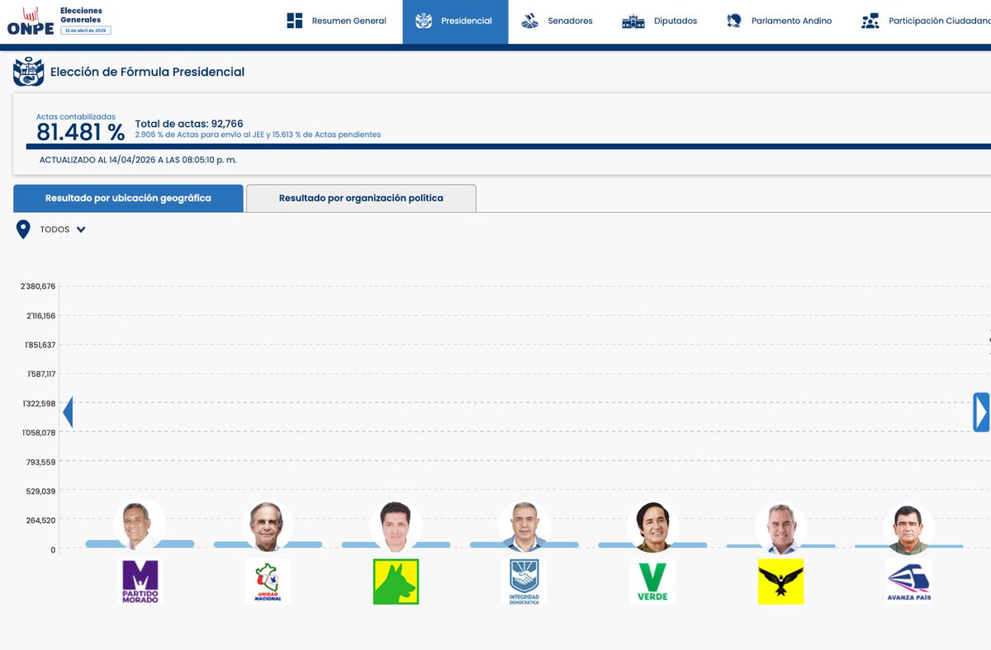991x650 pixels.
Task: Click the Partido Morado logo
Action: (140, 582)
